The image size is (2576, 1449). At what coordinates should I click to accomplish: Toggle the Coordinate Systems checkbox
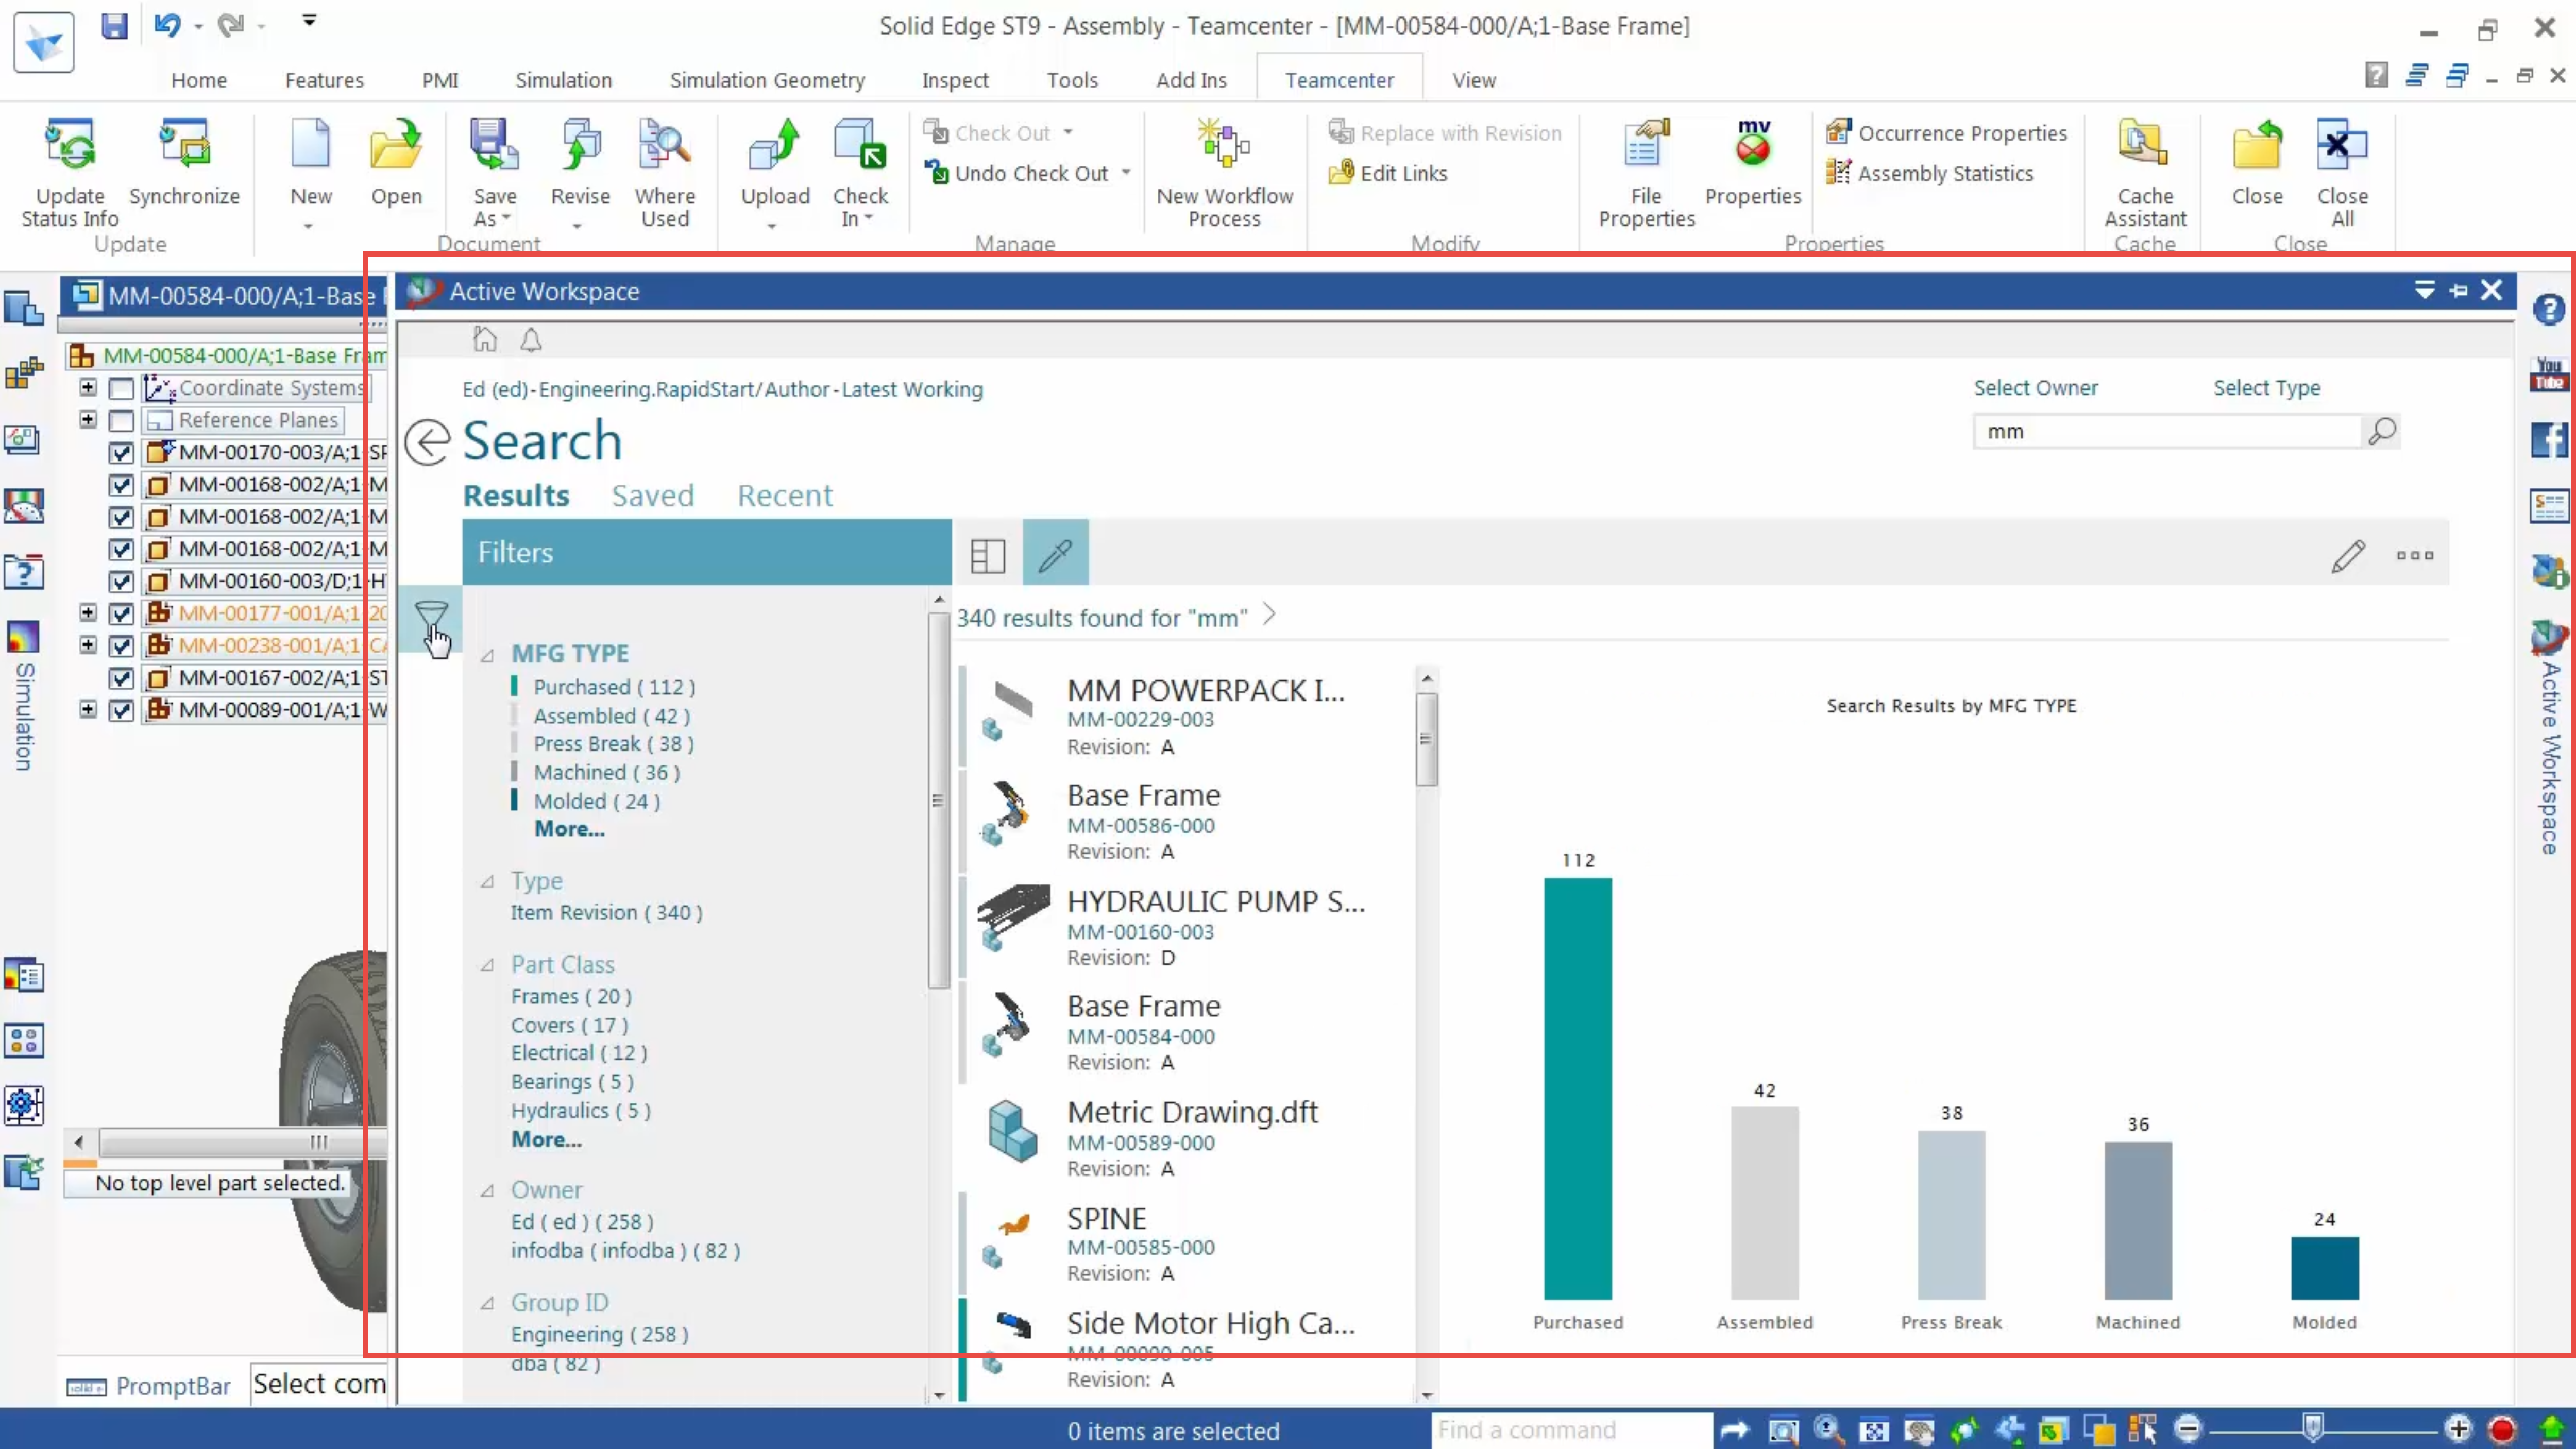tap(121, 388)
